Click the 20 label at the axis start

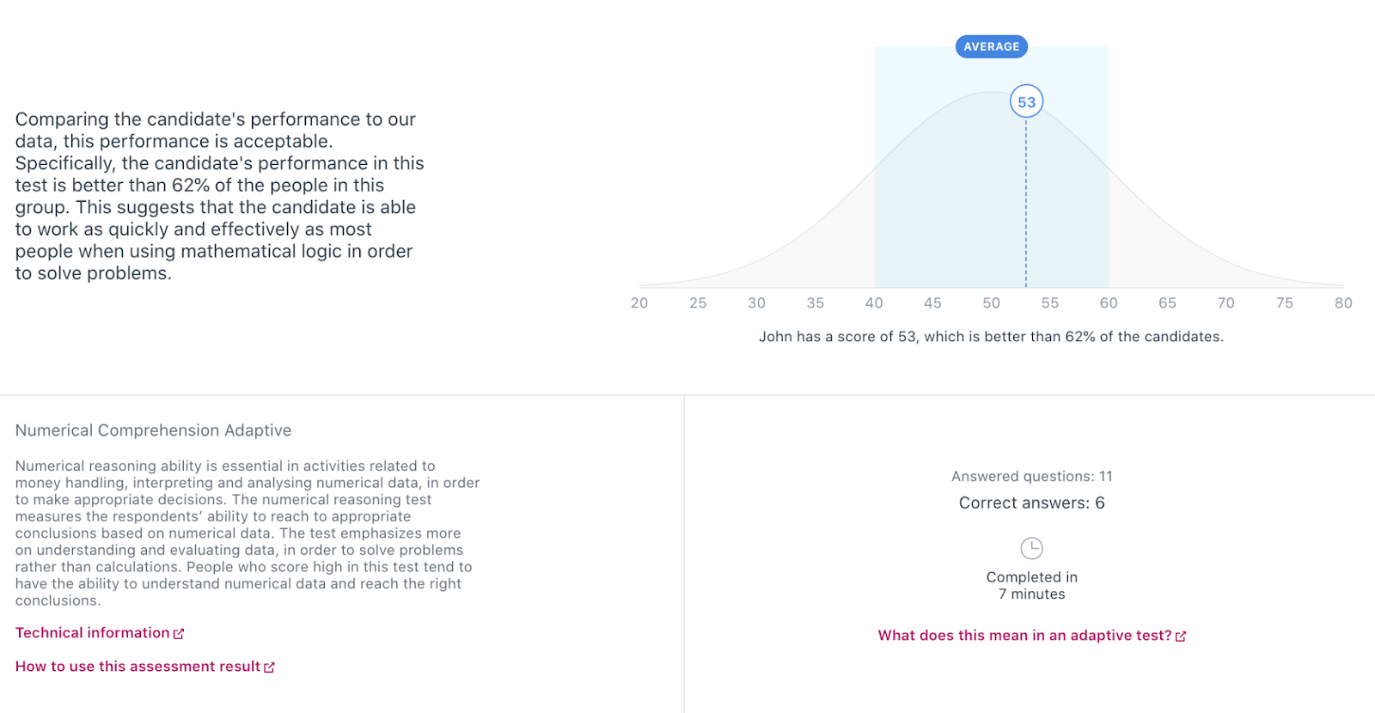tap(639, 303)
